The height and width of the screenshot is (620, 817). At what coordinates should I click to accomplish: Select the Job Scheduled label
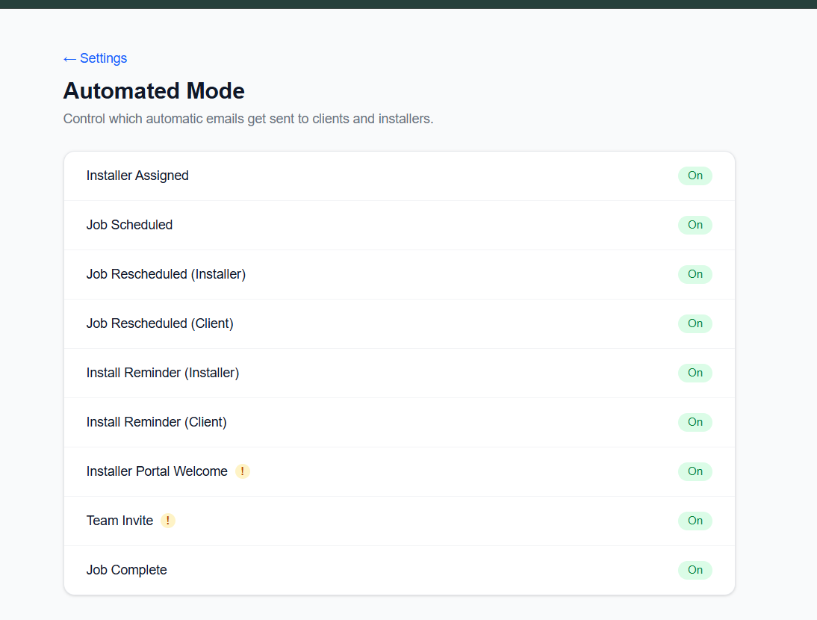pos(129,225)
